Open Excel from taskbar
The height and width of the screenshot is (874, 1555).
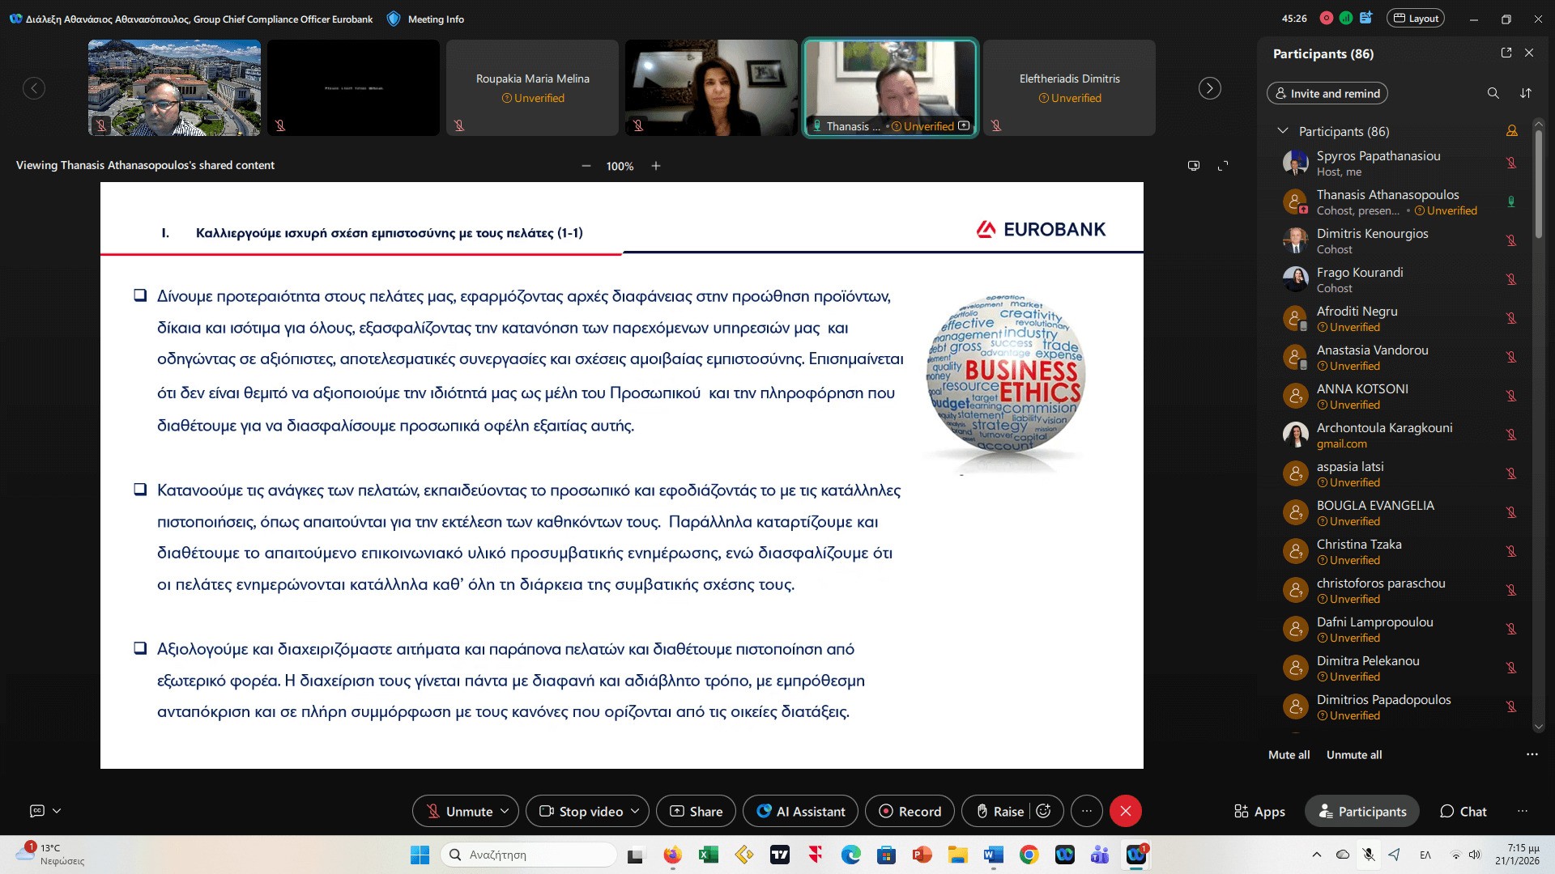709,855
